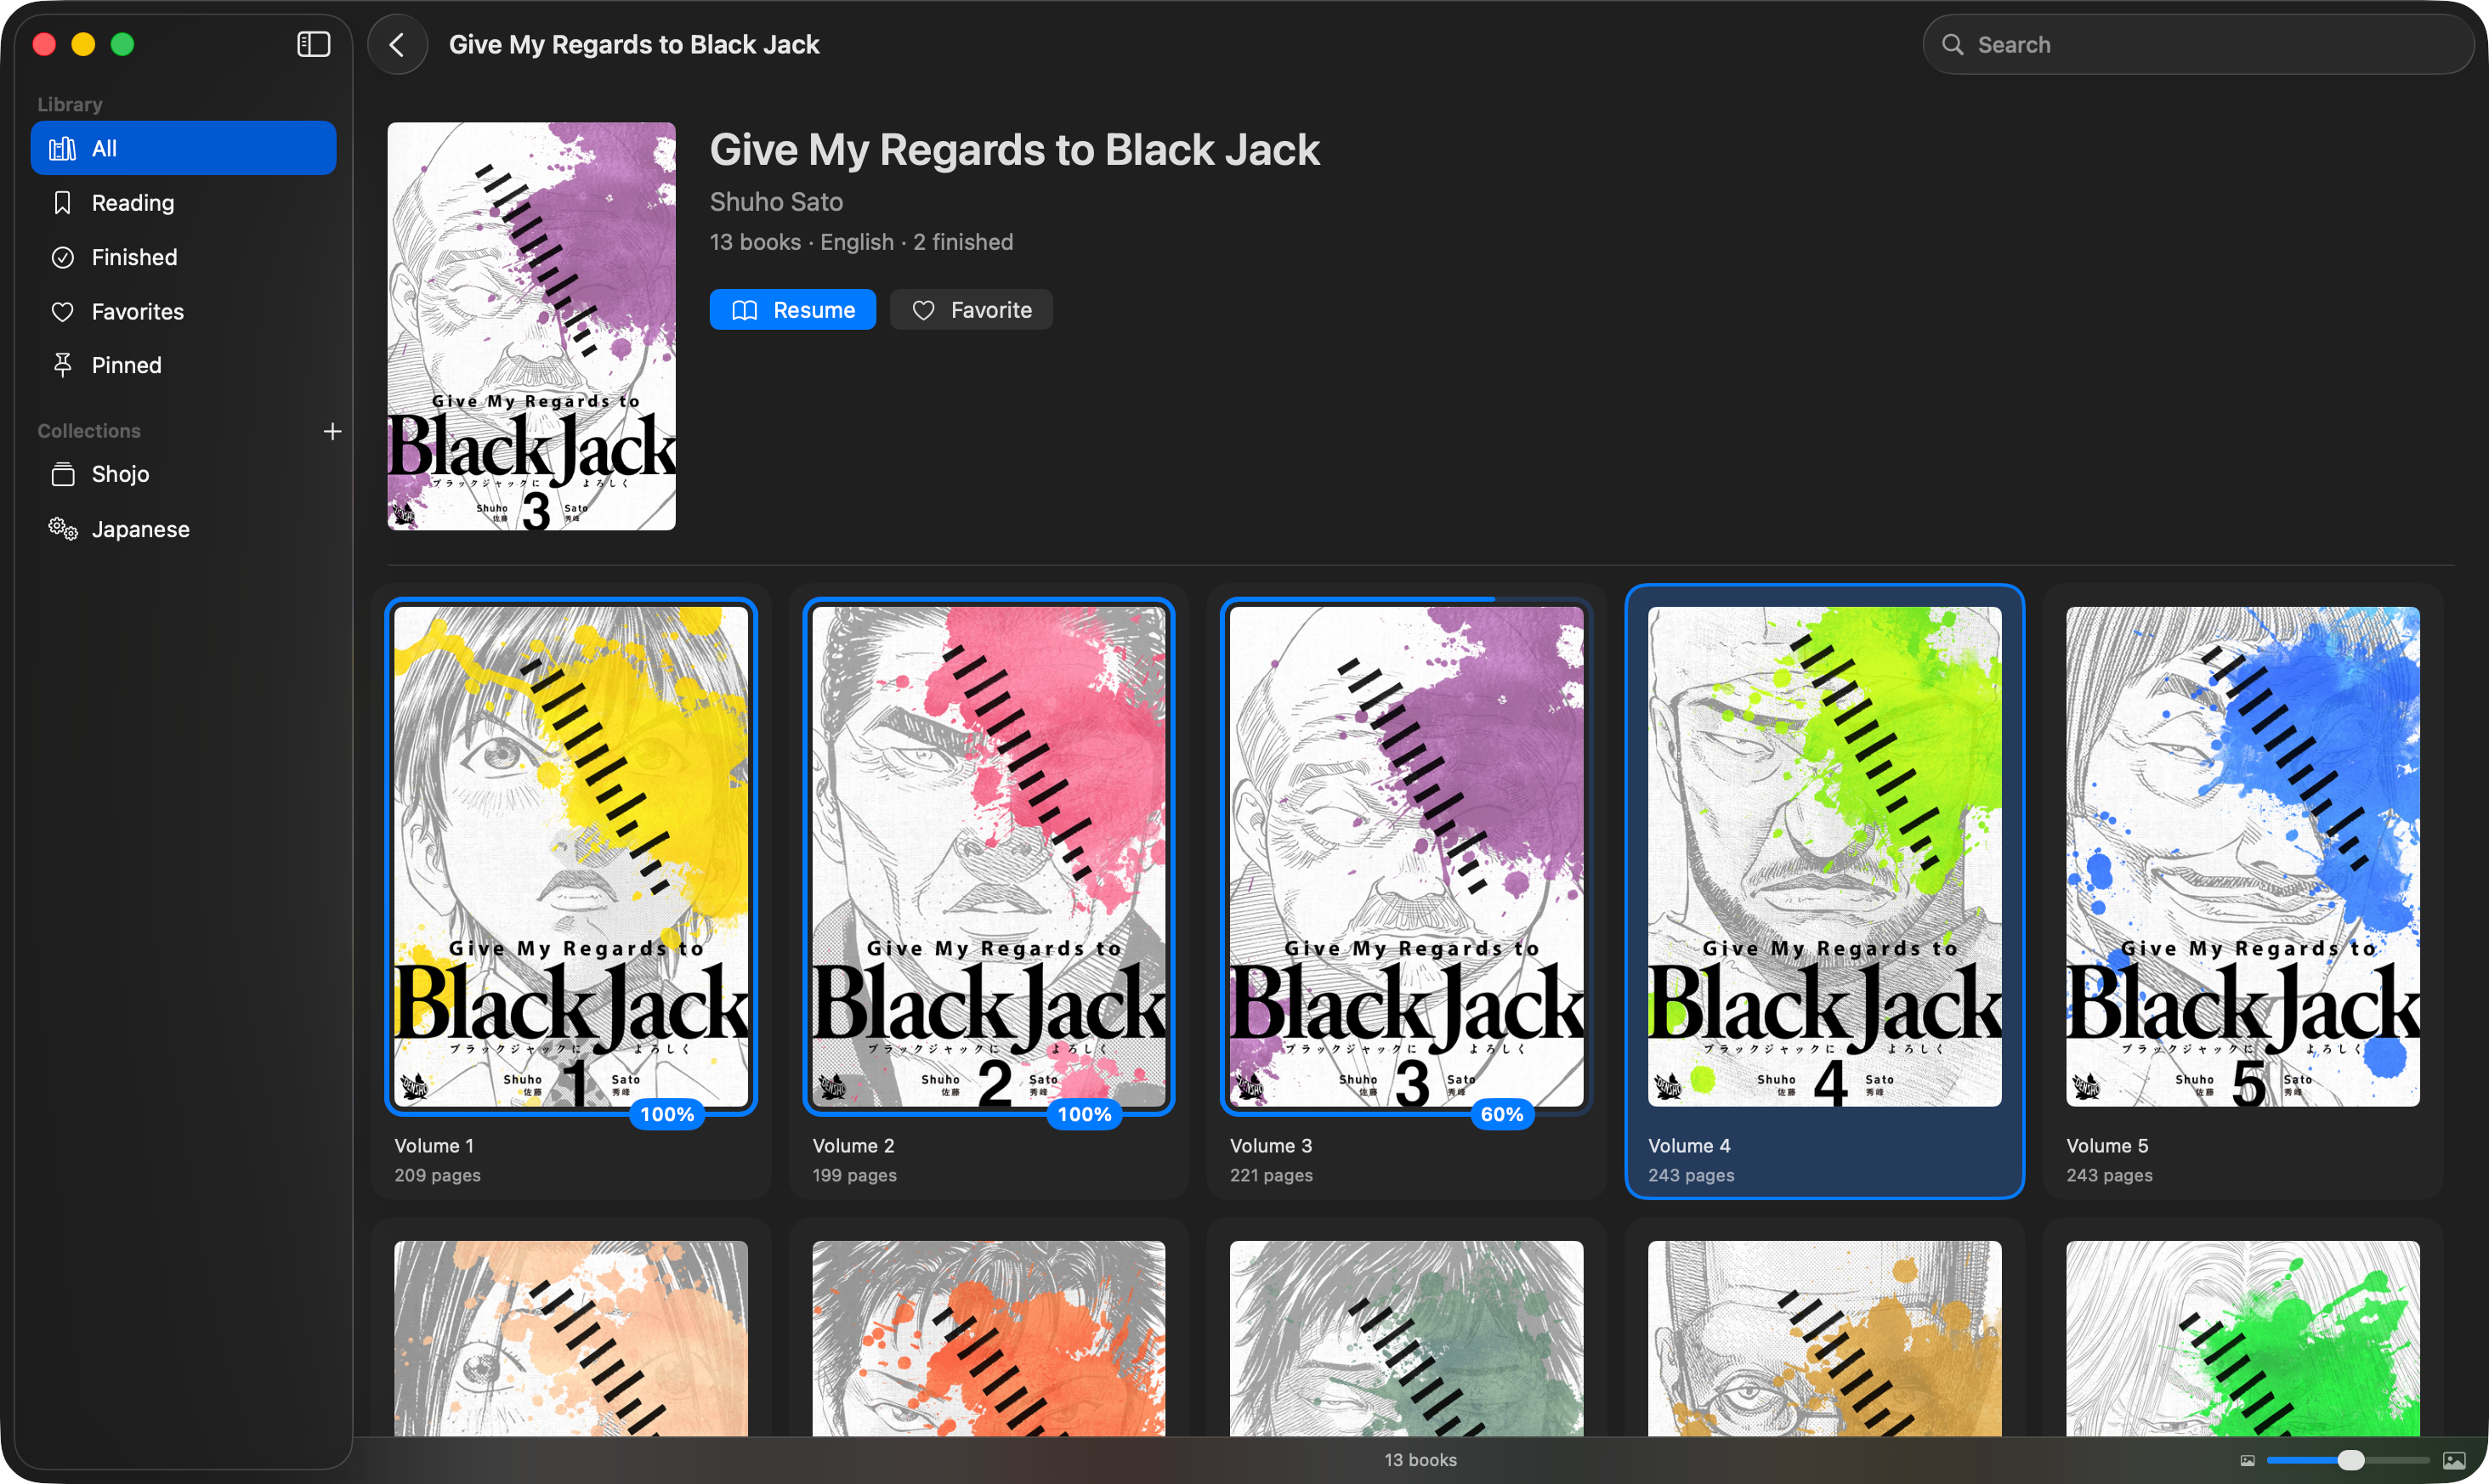Resume reading with the Resume button
This screenshot has height=1484, width=2489.
click(793, 310)
